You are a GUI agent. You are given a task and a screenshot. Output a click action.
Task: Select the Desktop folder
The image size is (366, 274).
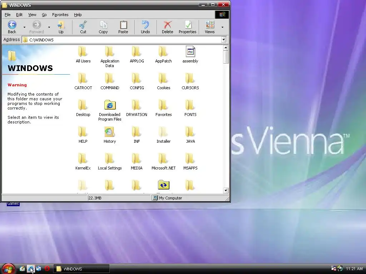pos(83,108)
